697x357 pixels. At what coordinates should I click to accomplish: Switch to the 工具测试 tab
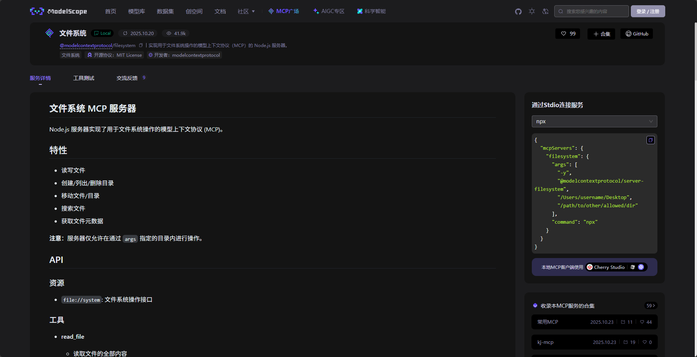(84, 78)
